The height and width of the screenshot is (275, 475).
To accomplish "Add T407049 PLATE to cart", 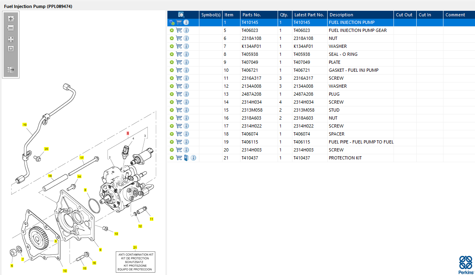I will point(179,62).
